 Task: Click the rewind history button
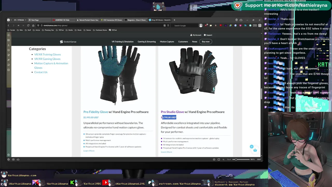pyautogui.click(x=18, y=25)
